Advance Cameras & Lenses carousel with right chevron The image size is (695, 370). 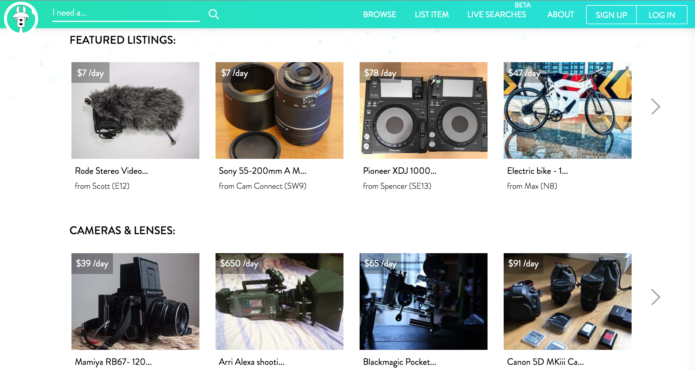655,297
